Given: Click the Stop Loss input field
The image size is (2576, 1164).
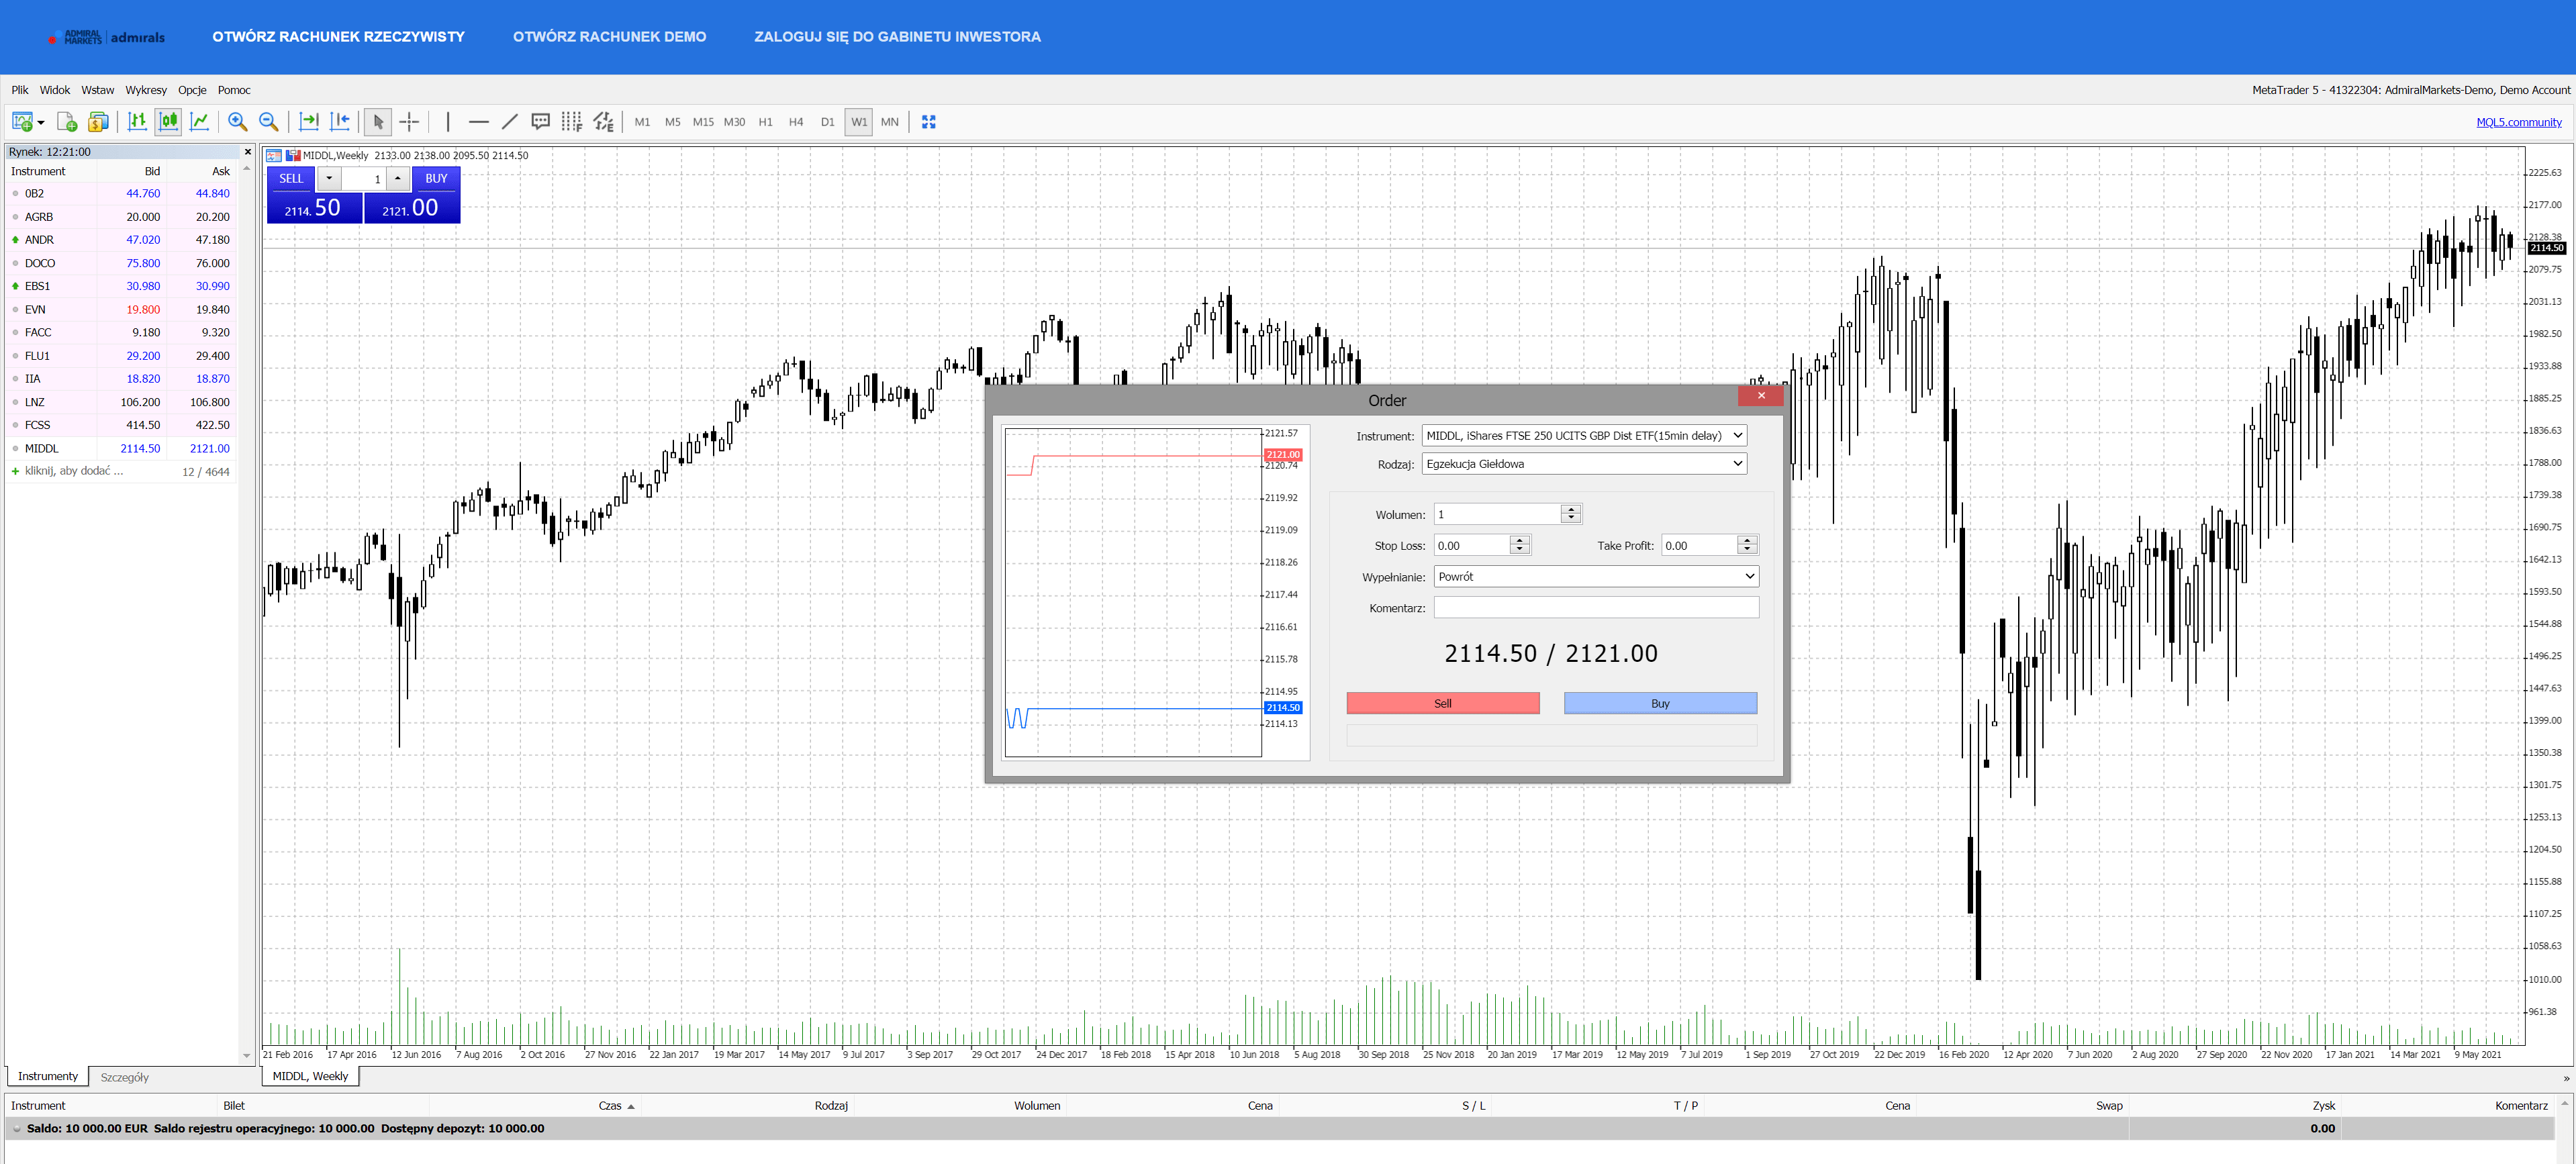Looking at the screenshot, I should click(x=1471, y=546).
